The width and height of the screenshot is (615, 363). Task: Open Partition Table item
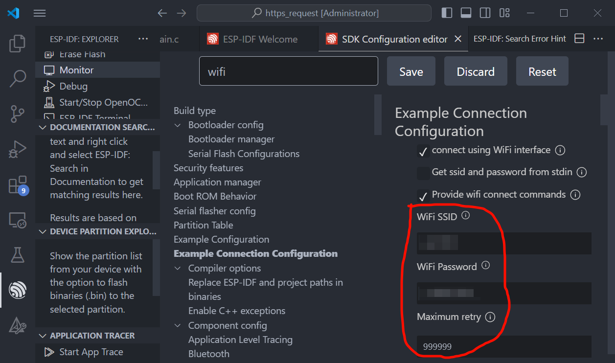coord(203,225)
